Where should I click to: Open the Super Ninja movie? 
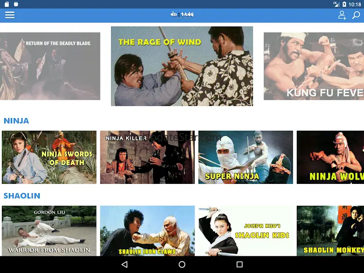click(x=245, y=157)
